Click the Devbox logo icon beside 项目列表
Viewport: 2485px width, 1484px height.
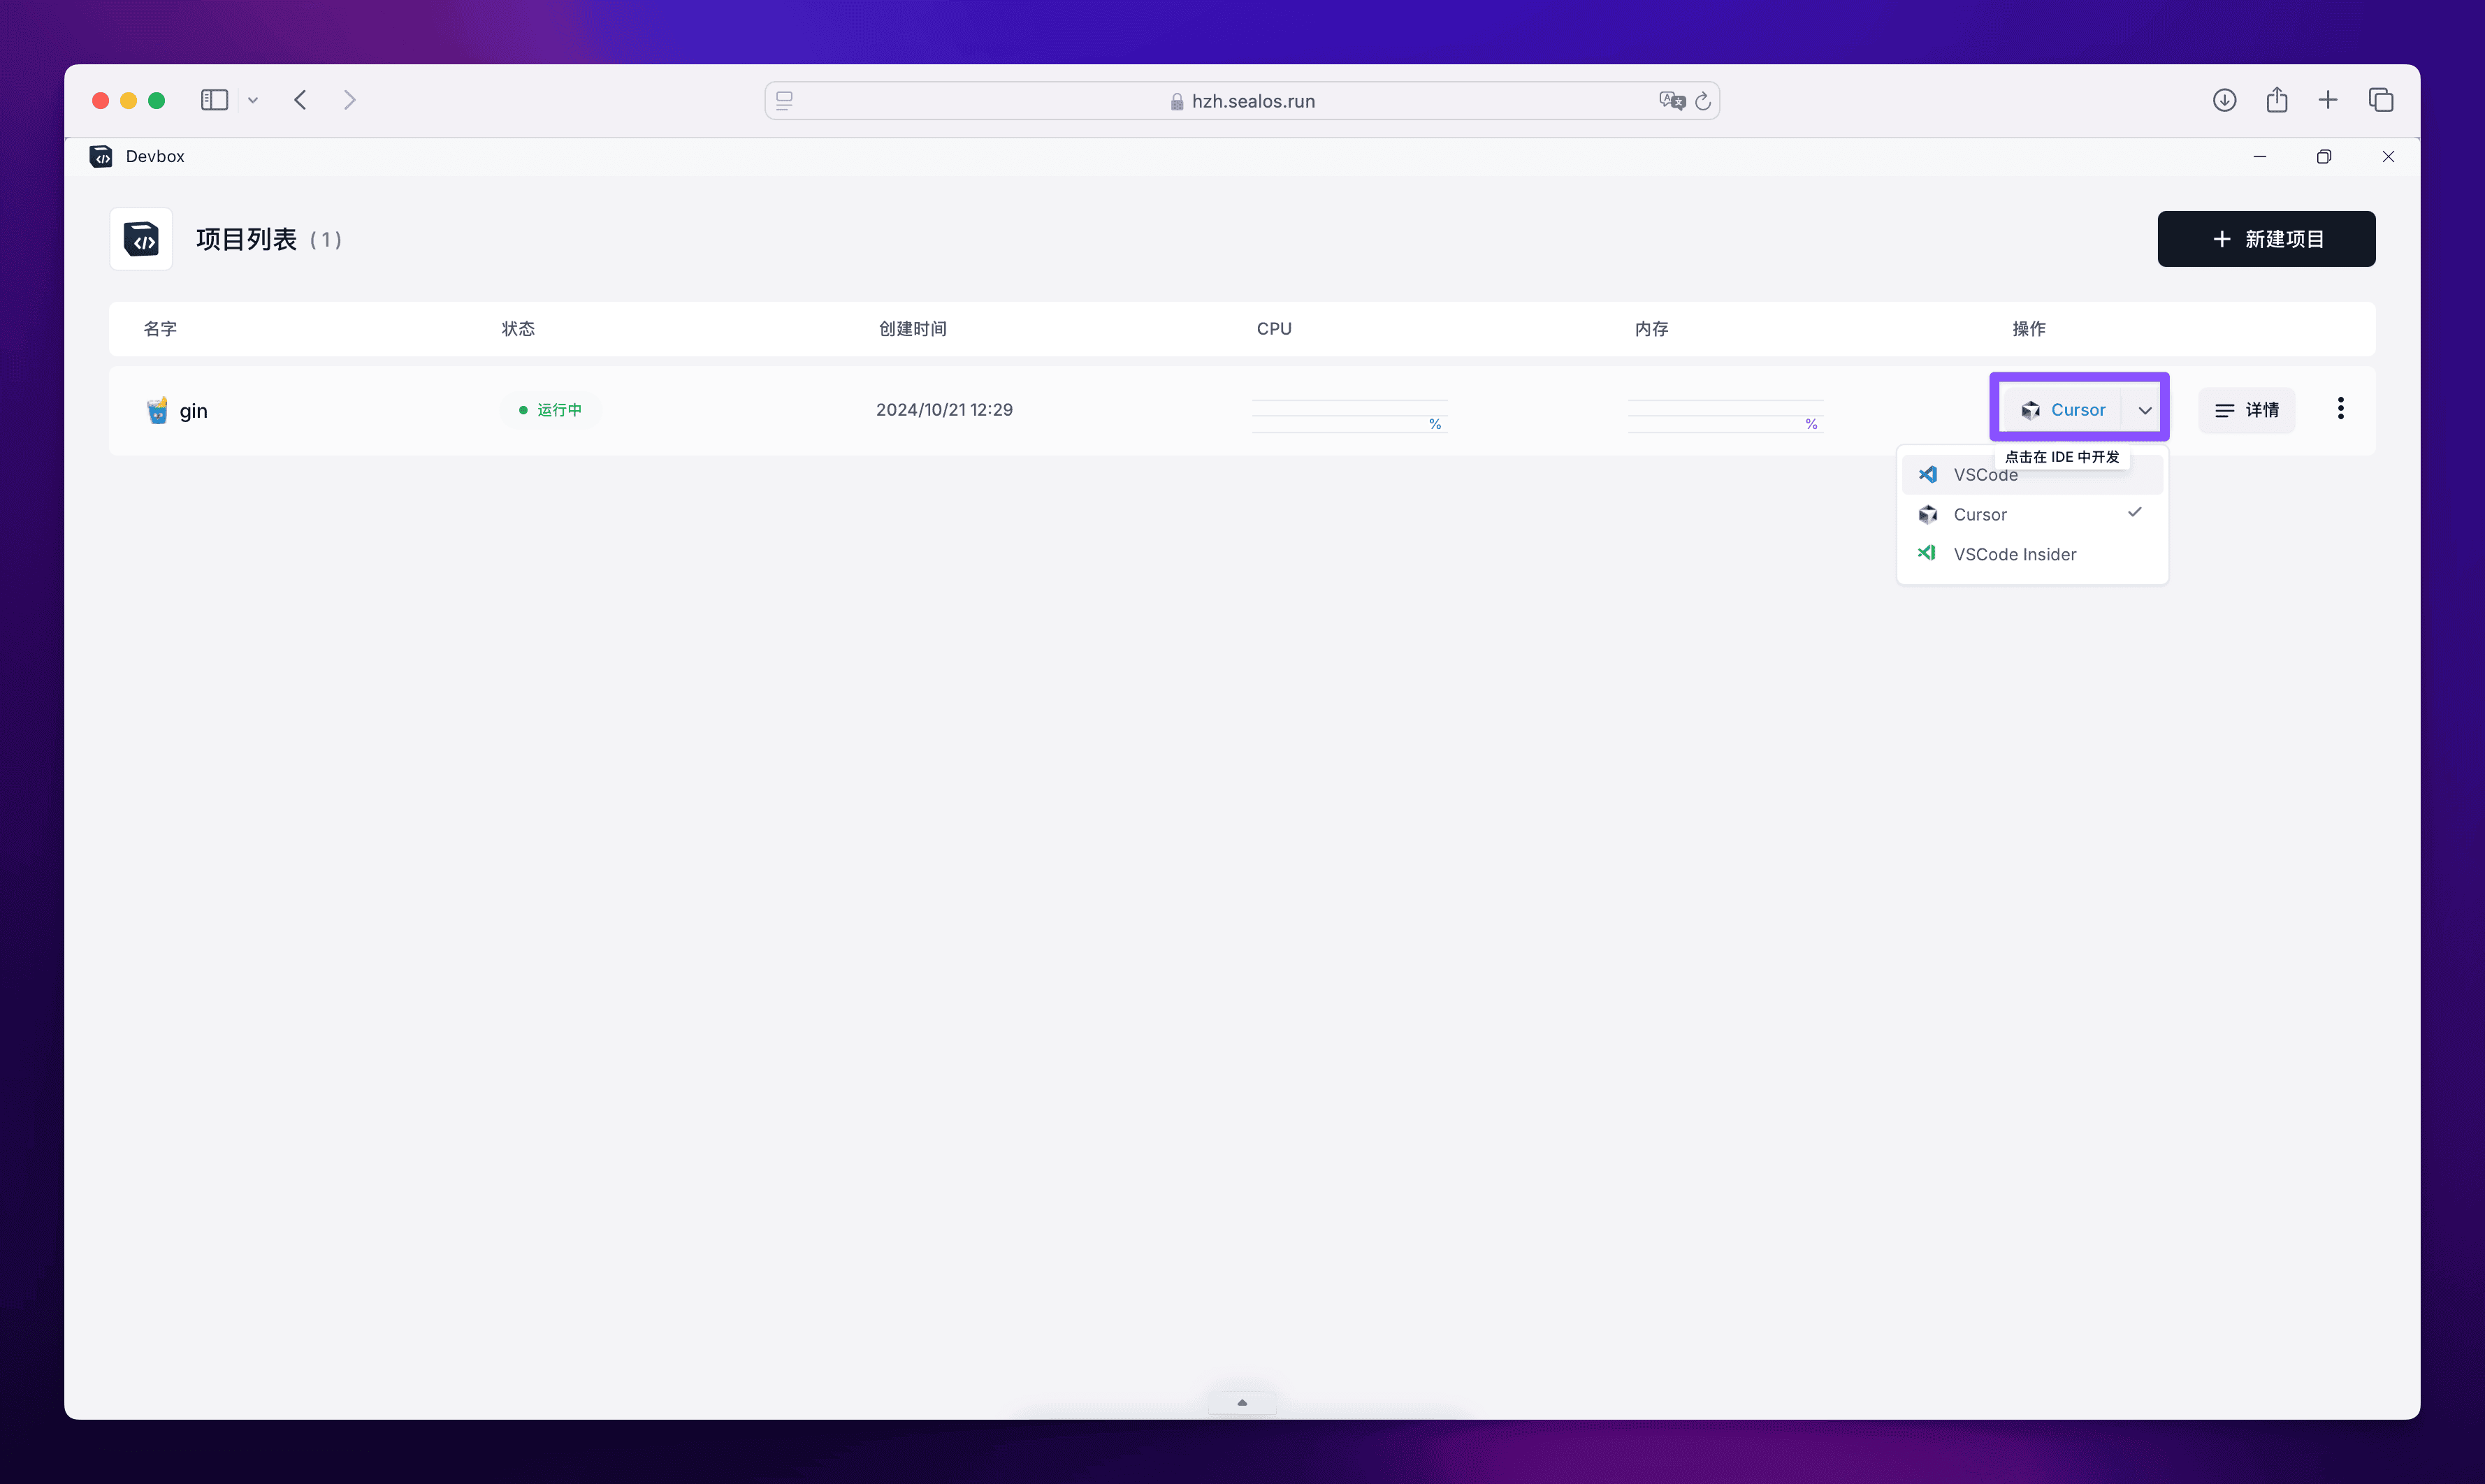[141, 239]
